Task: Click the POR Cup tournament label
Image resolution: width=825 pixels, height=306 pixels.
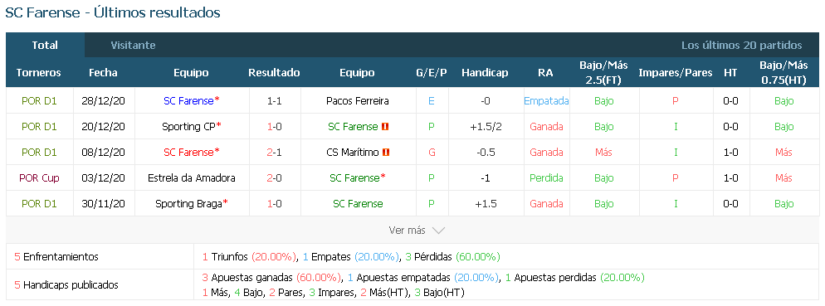Action: [x=40, y=178]
